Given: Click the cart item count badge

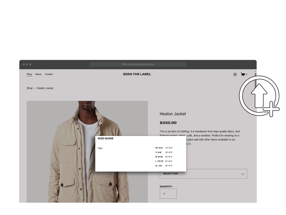Looking at the screenshot, I should click(x=246, y=75).
